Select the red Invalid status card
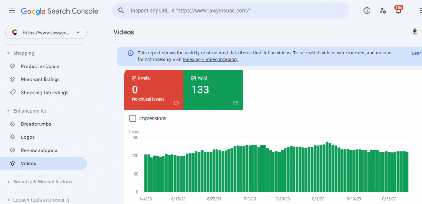The height and width of the screenshot is (204, 422). pyautogui.click(x=154, y=90)
